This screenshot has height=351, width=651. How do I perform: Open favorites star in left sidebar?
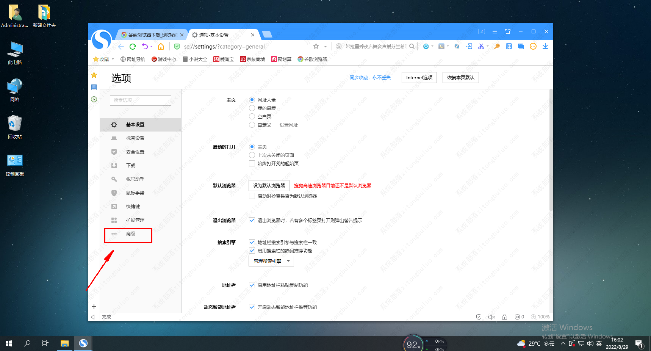(x=94, y=75)
